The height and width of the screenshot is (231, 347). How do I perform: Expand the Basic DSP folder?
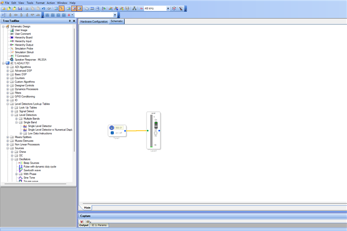8,74
